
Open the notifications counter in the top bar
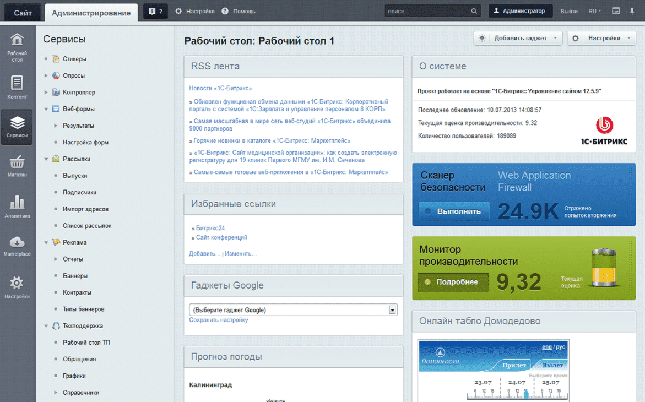point(155,10)
